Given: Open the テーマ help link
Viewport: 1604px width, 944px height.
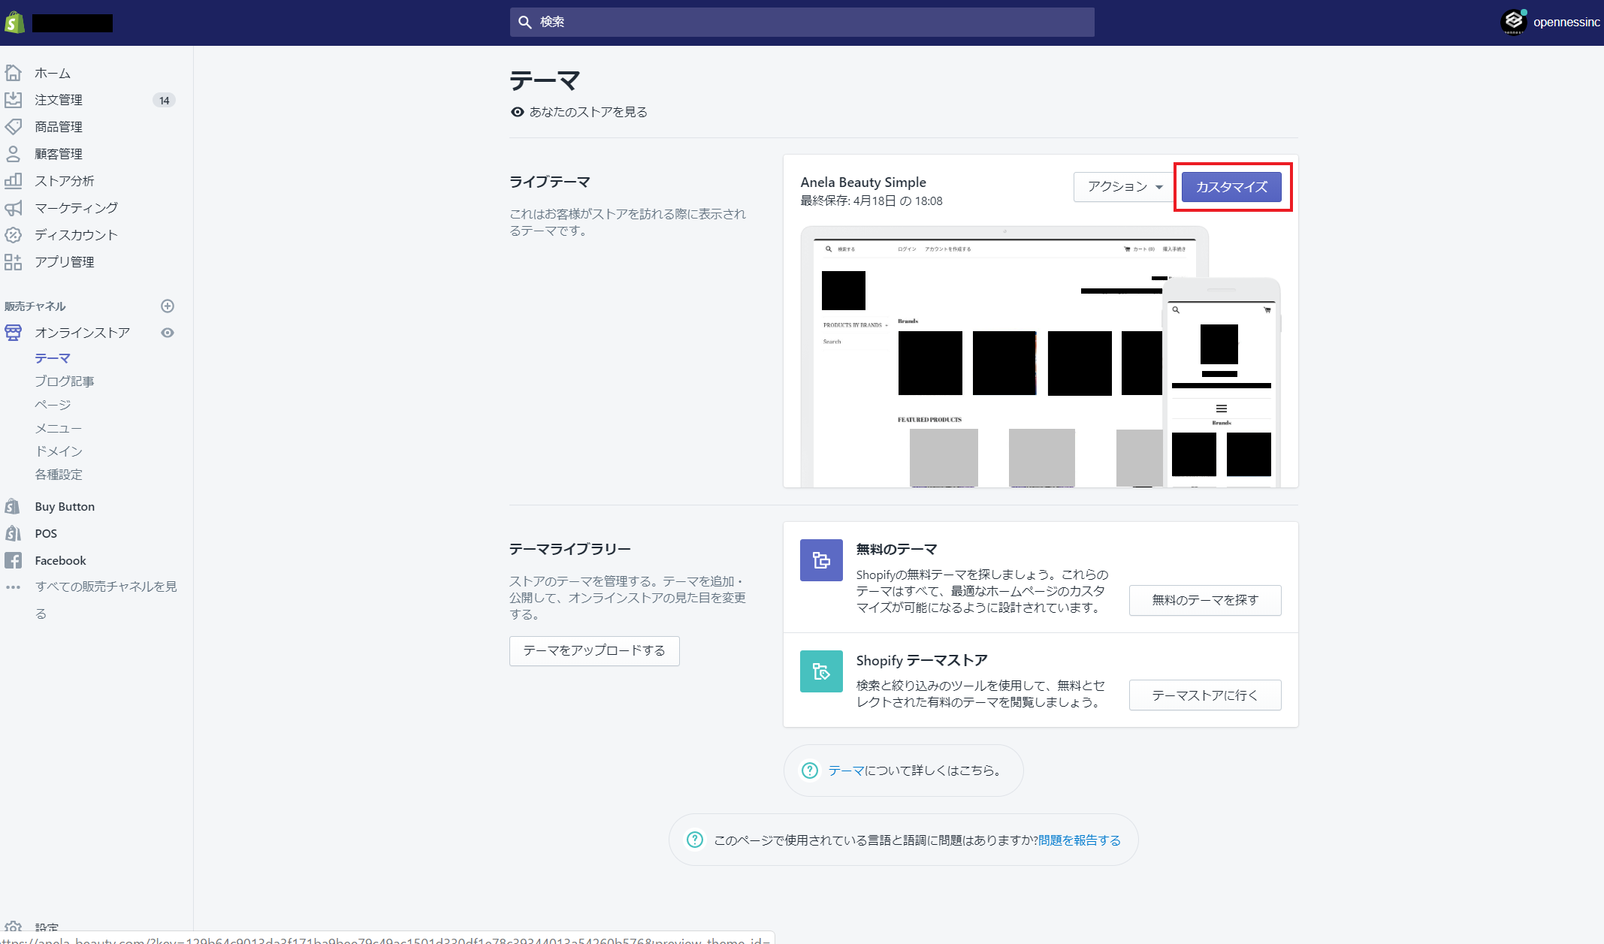Looking at the screenshot, I should (x=846, y=771).
